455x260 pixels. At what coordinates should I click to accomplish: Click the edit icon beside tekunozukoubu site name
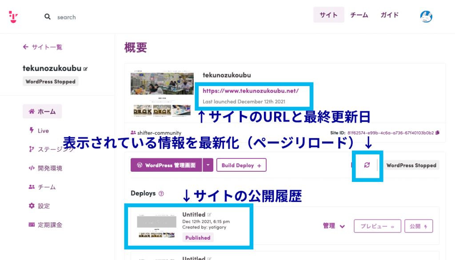click(85, 69)
